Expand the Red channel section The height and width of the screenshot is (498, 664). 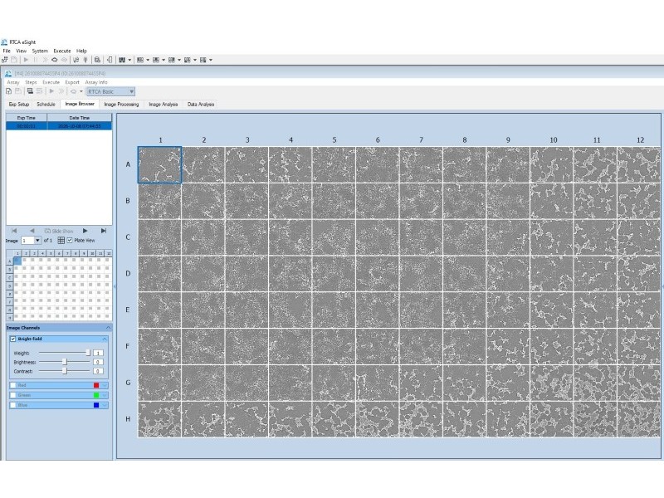click(x=105, y=385)
